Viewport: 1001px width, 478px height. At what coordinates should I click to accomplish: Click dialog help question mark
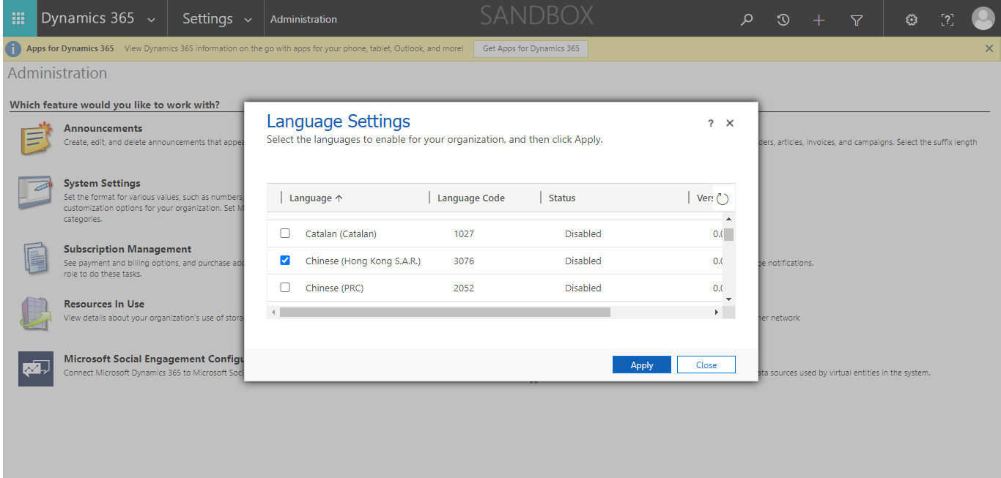point(710,124)
